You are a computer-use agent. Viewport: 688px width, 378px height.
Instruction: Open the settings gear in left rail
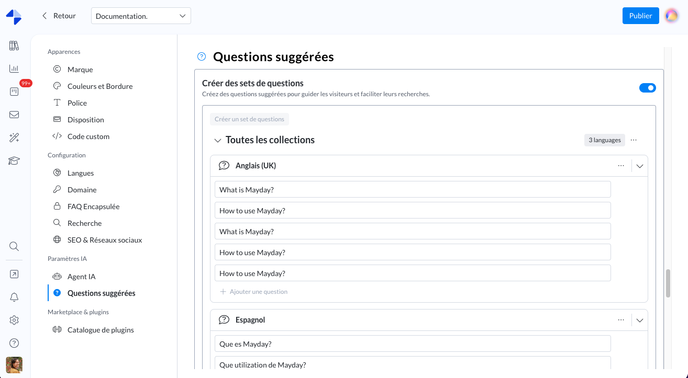point(14,320)
